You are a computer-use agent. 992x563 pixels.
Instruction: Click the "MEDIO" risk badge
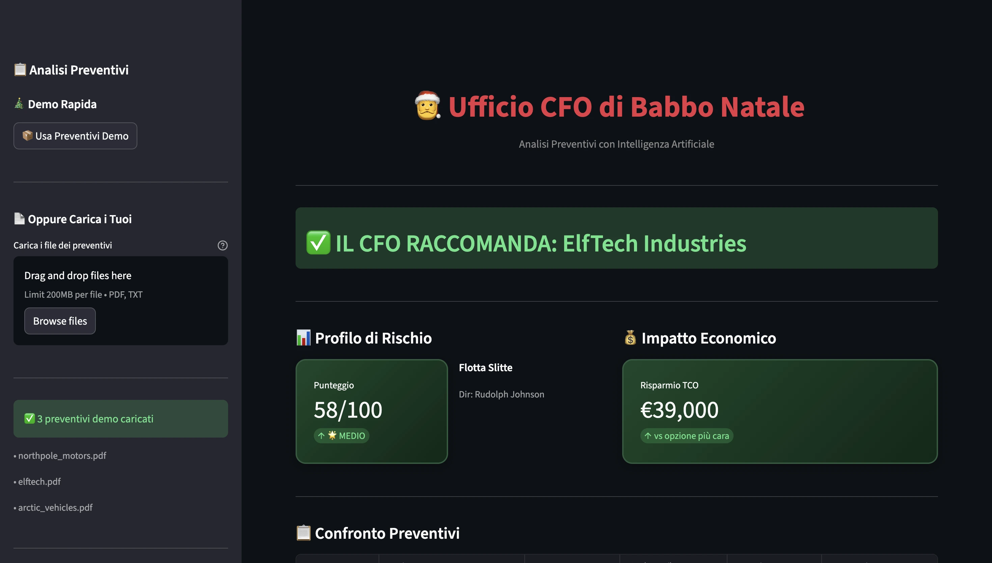(341, 436)
